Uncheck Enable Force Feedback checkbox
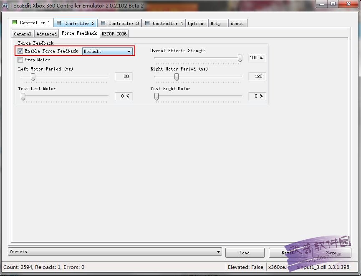 coord(20,51)
